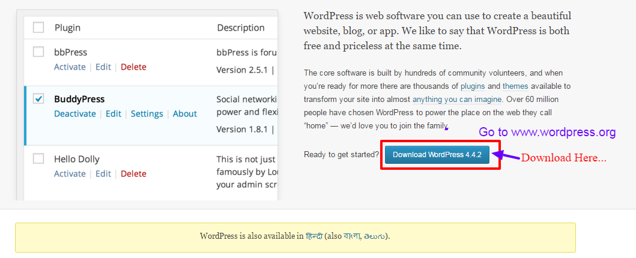This screenshot has height=258, width=636.
Task: Activate the Hello Dolly plugin
Action: click(x=70, y=174)
